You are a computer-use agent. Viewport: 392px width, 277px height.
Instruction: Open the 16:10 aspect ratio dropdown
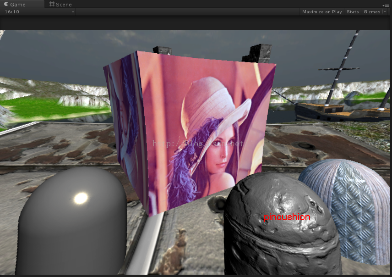(39, 12)
